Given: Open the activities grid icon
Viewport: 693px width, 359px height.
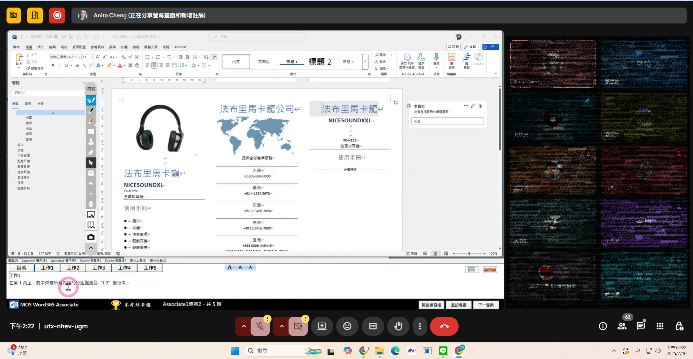Looking at the screenshot, I should pos(660,326).
